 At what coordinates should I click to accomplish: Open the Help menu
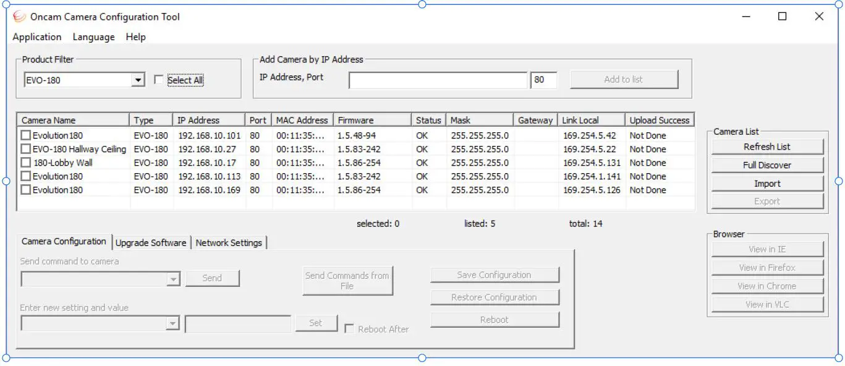tap(135, 37)
